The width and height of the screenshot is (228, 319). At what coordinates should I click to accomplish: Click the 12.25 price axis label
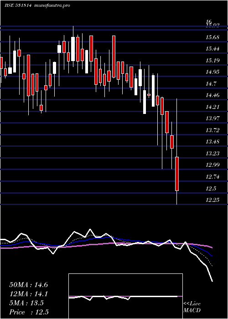[x=213, y=200]
